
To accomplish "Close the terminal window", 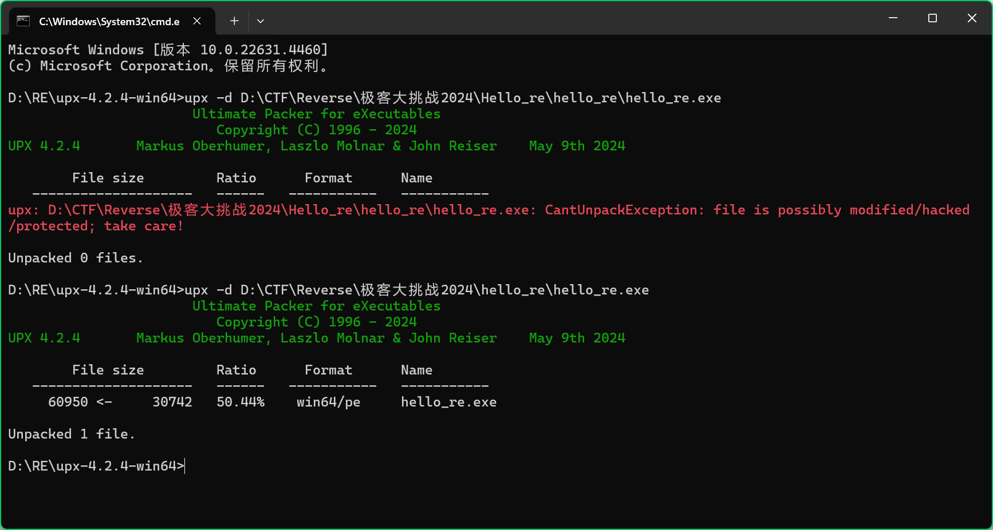I will pos(972,18).
